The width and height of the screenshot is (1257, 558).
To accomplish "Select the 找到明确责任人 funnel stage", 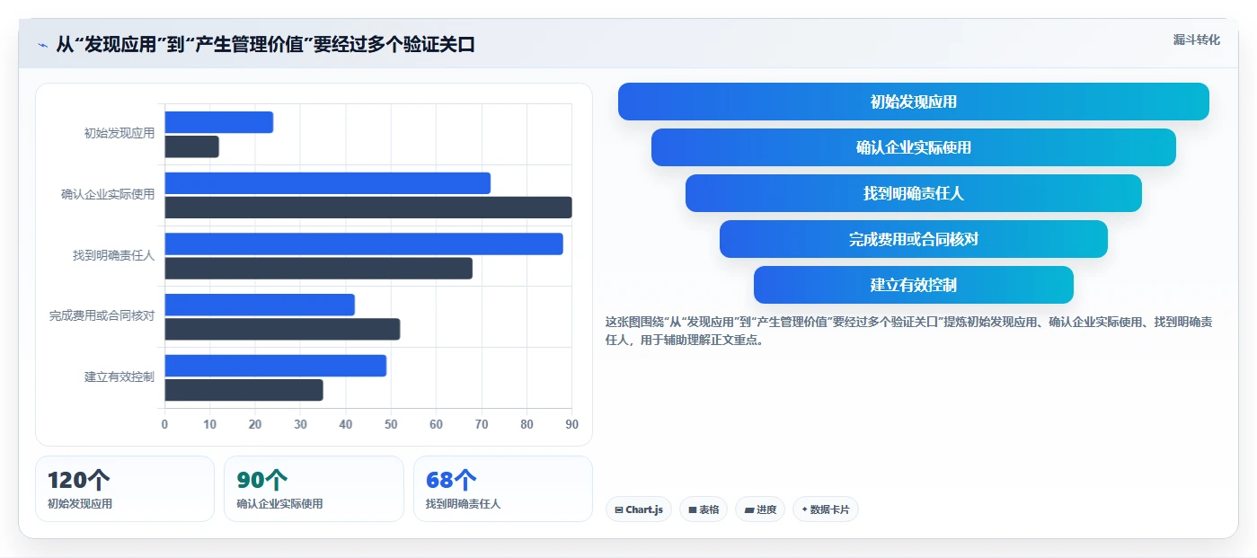I will [914, 193].
